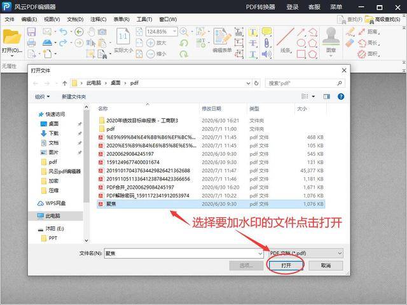Select 此电脑 in sidebar
Viewport: 407px width, 305px height.
coord(53,216)
